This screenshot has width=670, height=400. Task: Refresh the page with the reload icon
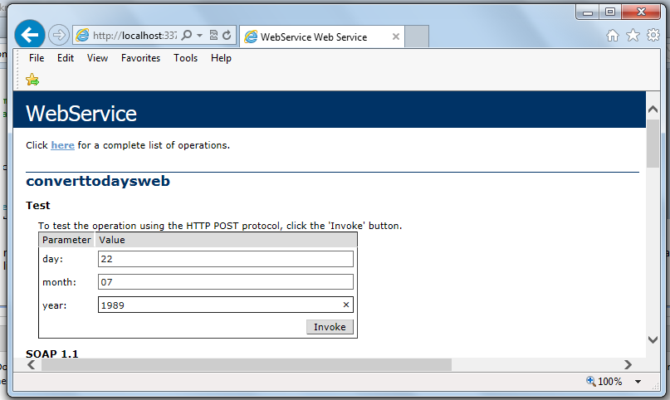(x=227, y=35)
